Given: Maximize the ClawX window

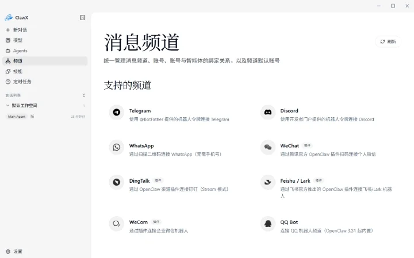Looking at the screenshot, I should (x=393, y=6).
